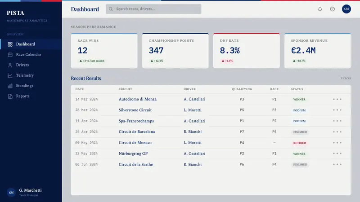Open the GM avatar in the top bar

346,9
